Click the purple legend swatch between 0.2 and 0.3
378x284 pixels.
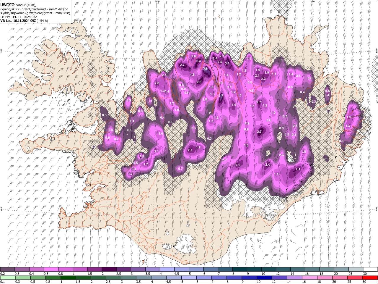pyautogui.click(x=7, y=269)
